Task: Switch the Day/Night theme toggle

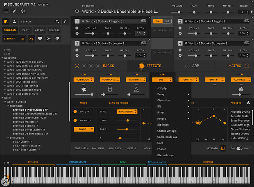Action: click(239, 148)
